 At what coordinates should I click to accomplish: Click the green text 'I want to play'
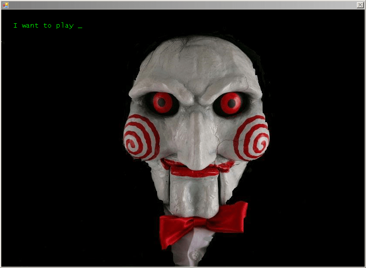(43, 25)
